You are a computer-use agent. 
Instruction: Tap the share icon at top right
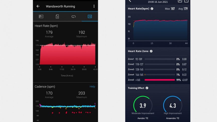[x=186, y=1]
